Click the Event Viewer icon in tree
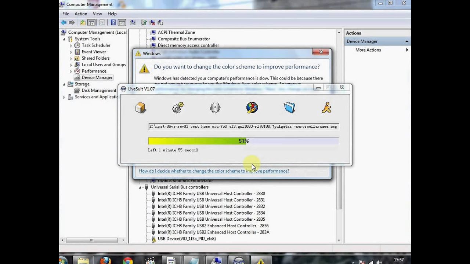470x264 pixels. 77,52
